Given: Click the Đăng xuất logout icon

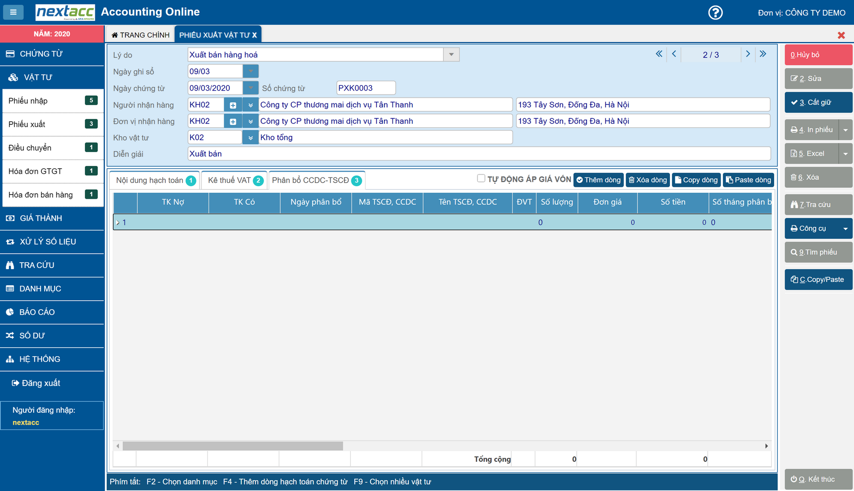Looking at the screenshot, I should 15,383.
